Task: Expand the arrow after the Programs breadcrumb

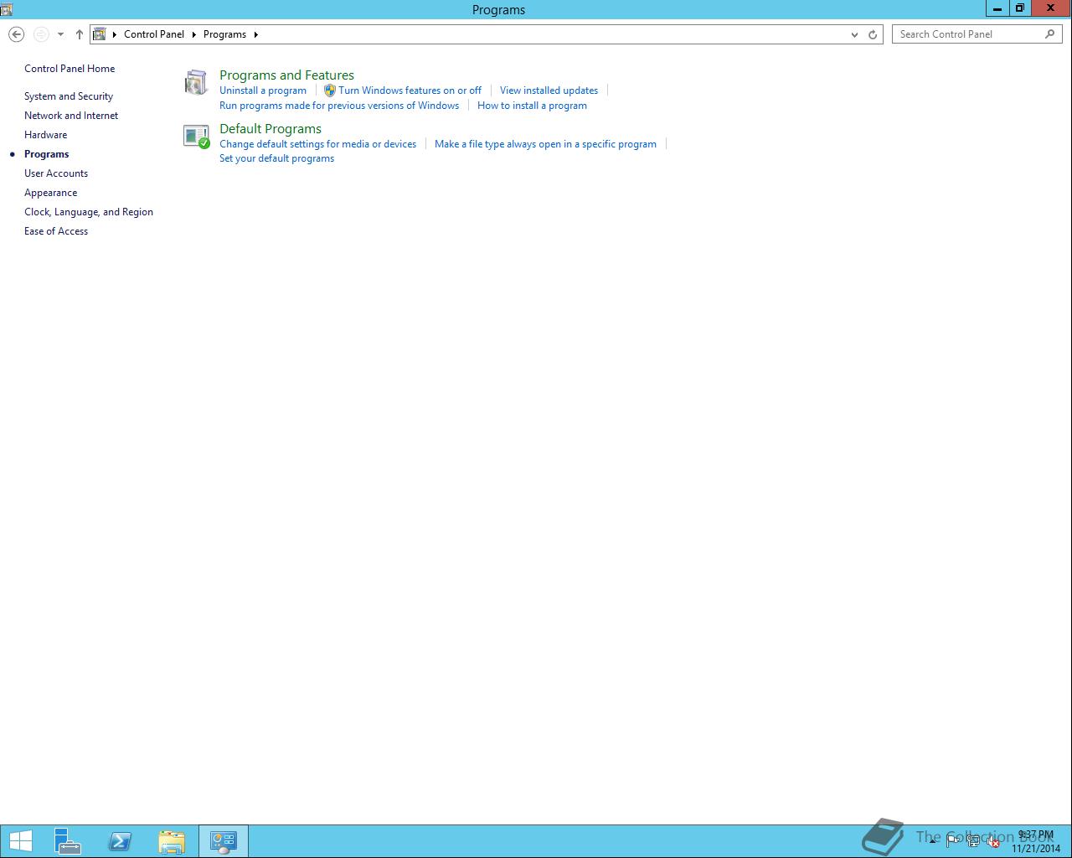Action: coord(255,34)
